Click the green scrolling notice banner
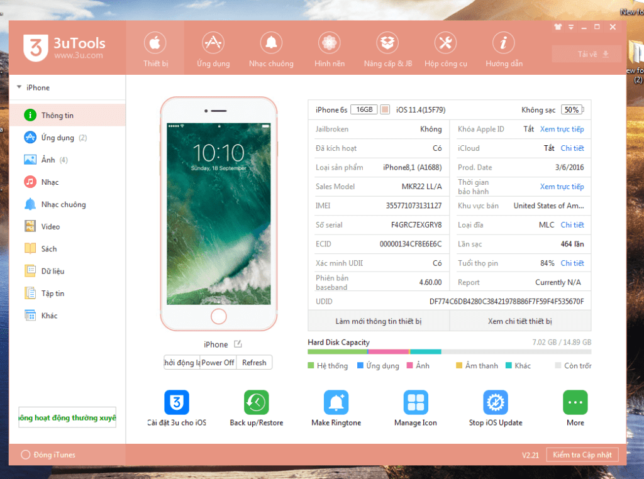 [x=67, y=417]
